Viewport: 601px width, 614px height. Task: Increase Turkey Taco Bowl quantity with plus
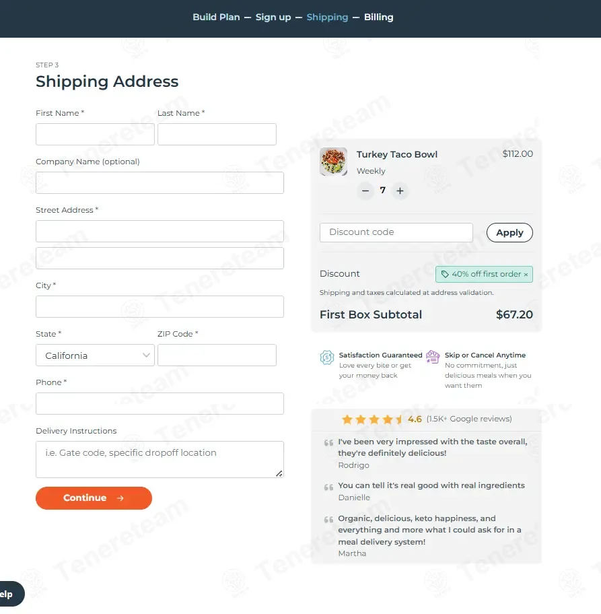[400, 191]
